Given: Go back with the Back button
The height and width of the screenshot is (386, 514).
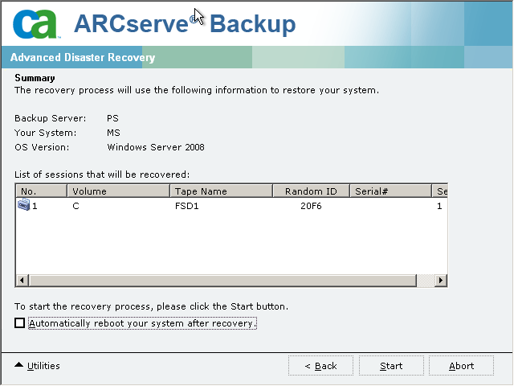Looking at the screenshot, I should 320,366.
